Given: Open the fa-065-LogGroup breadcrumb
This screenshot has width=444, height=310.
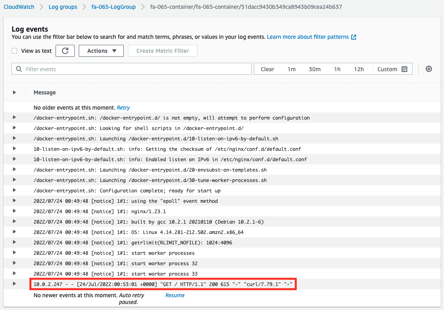Looking at the screenshot, I should [x=113, y=7].
